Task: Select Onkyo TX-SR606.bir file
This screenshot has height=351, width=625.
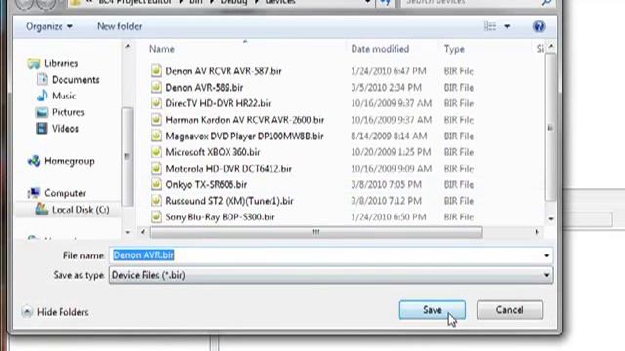Action: (x=206, y=184)
